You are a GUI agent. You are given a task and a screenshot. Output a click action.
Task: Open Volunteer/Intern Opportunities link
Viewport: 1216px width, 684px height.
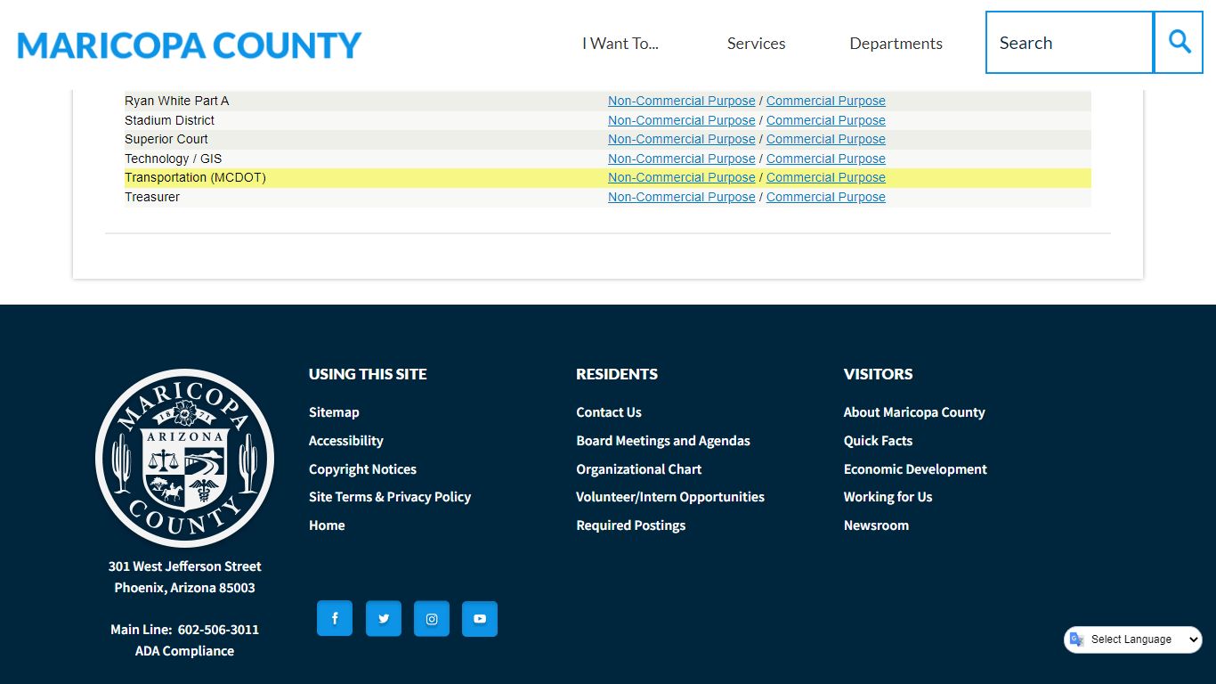click(x=670, y=497)
